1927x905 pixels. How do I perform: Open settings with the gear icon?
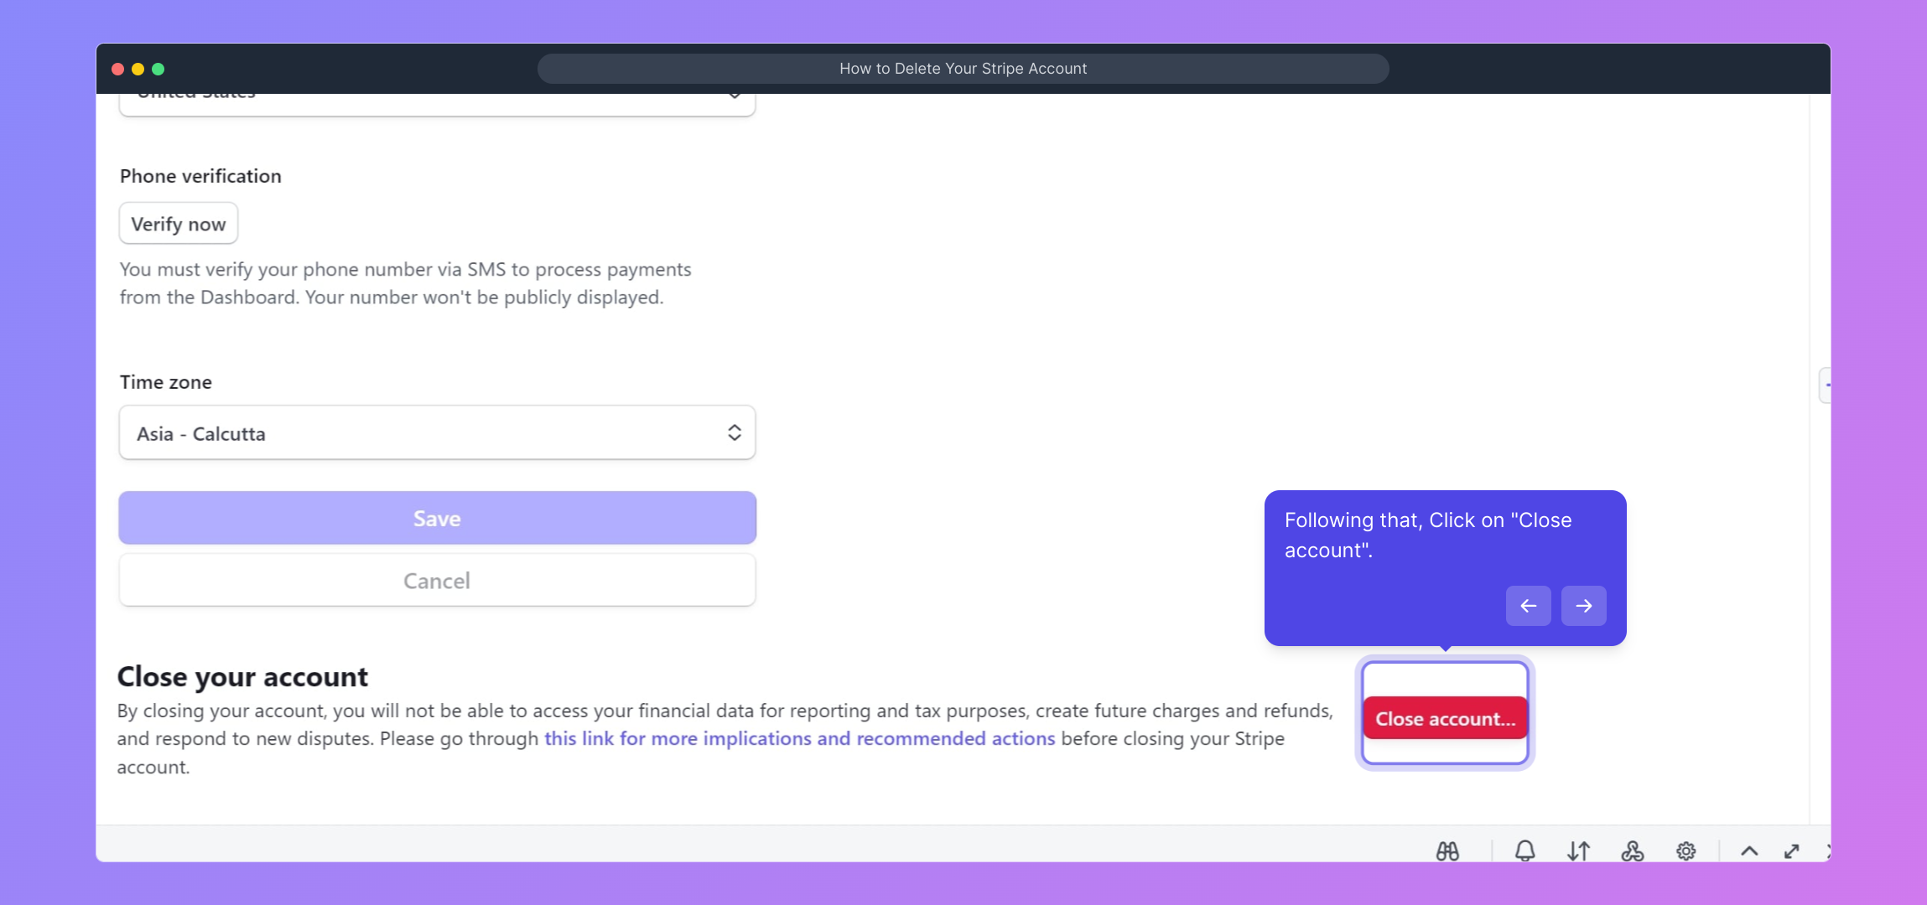(1685, 851)
